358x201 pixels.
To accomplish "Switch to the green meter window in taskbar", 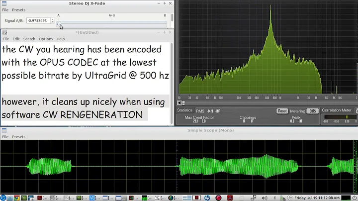I will pos(147,198).
